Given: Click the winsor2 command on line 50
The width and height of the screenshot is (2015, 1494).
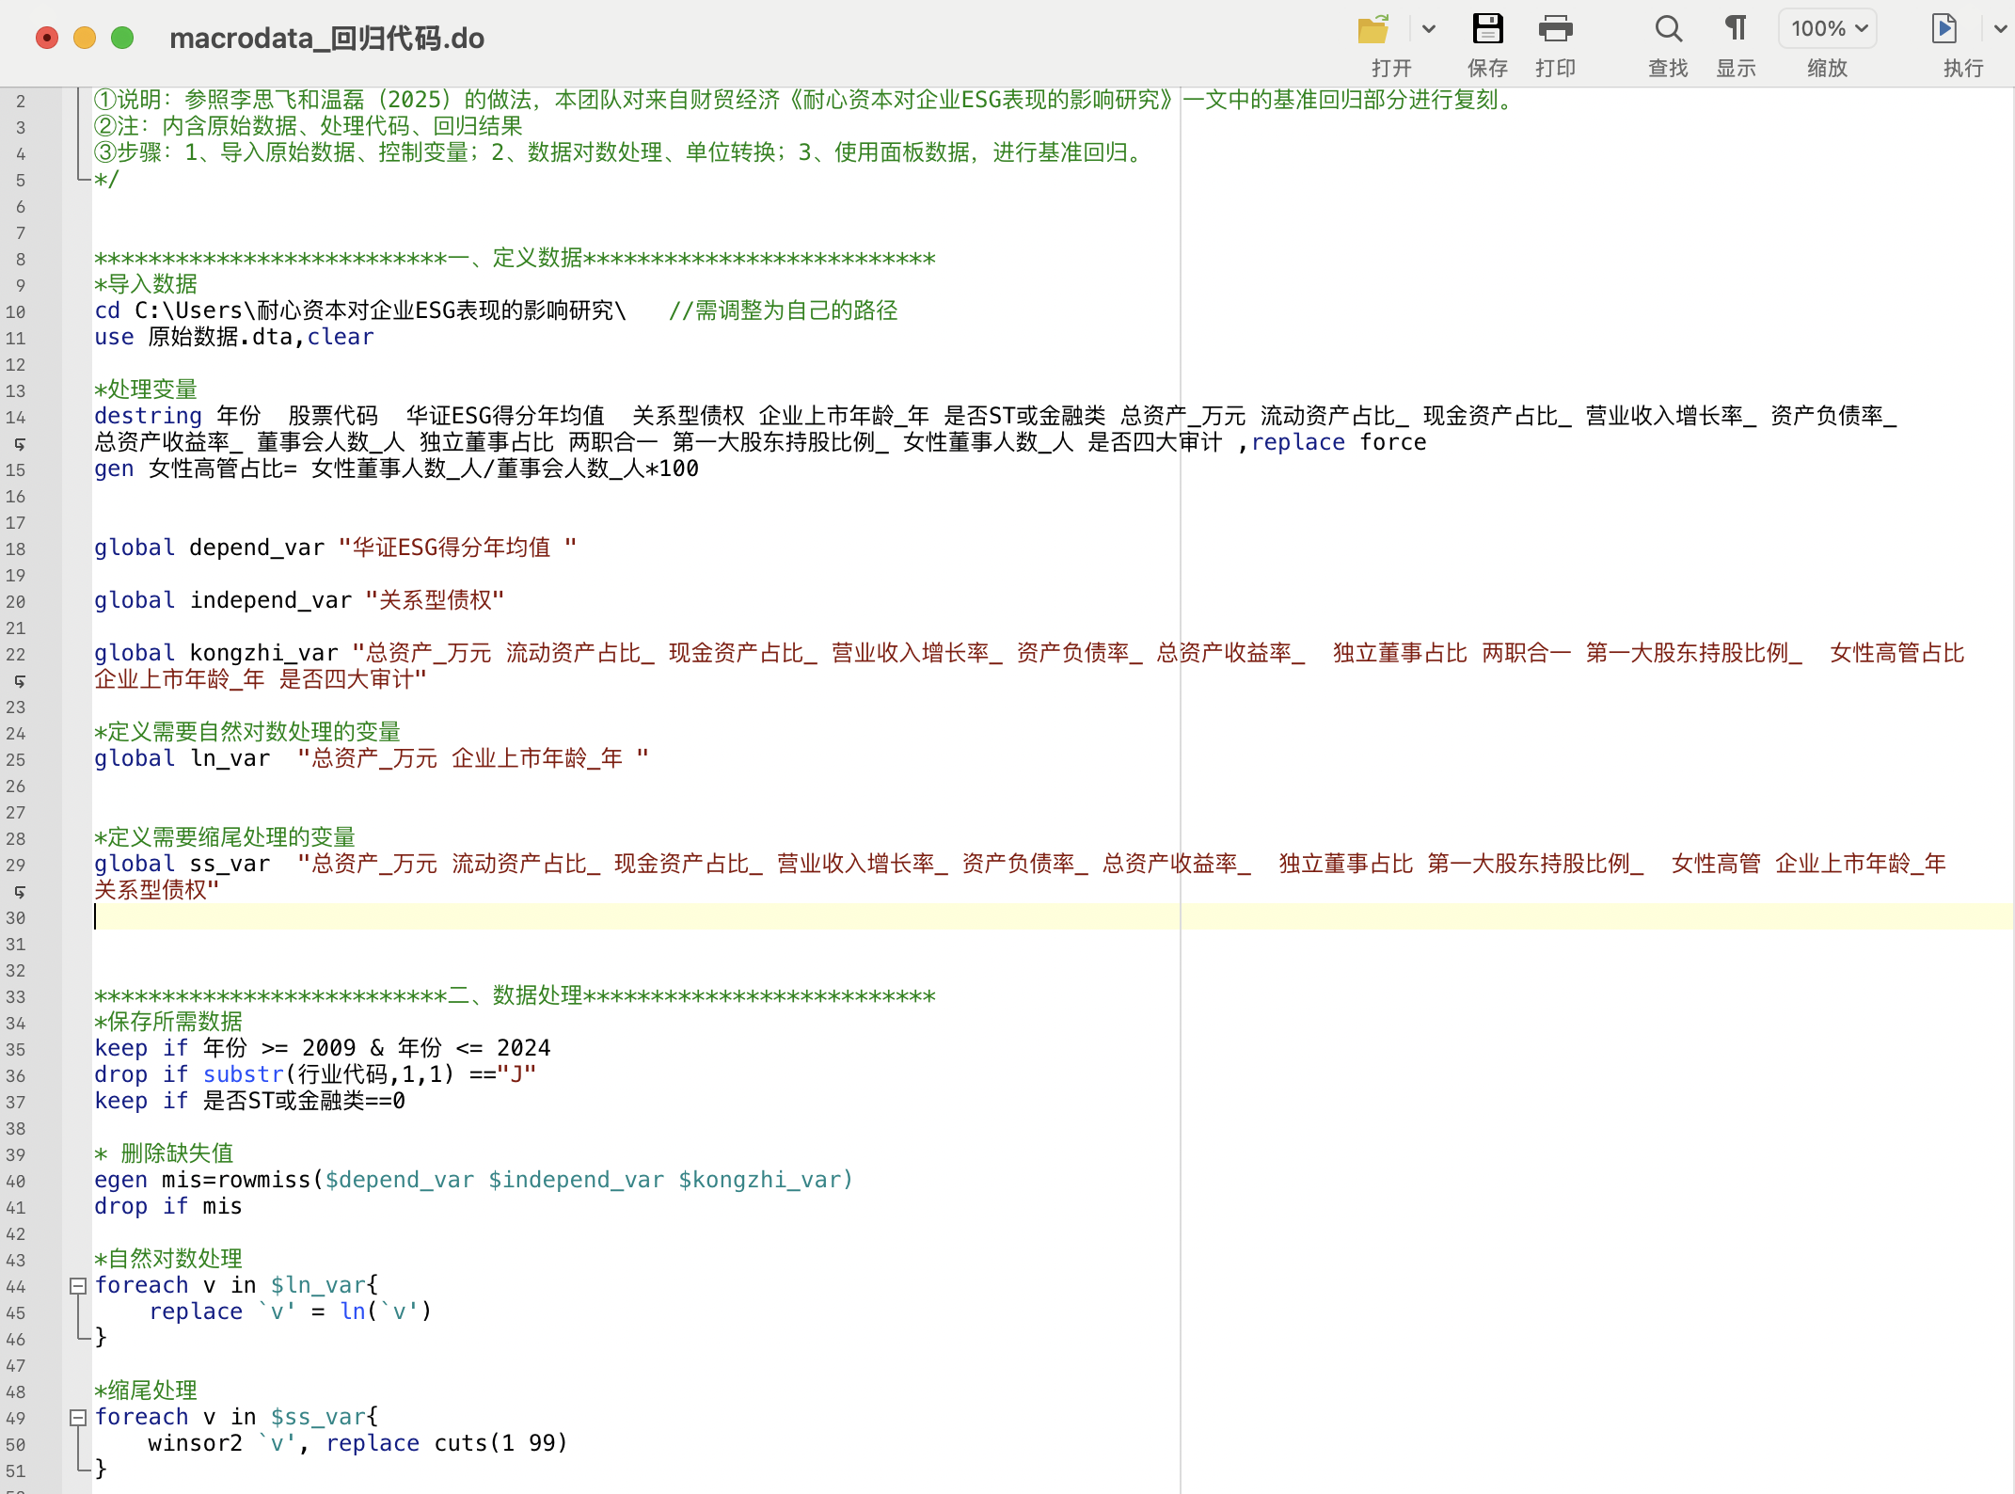Looking at the screenshot, I should [195, 1443].
